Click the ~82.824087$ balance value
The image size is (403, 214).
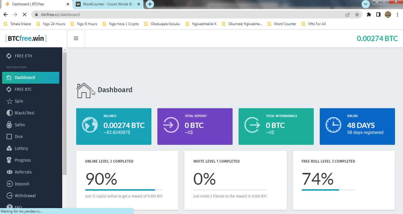[117, 132]
